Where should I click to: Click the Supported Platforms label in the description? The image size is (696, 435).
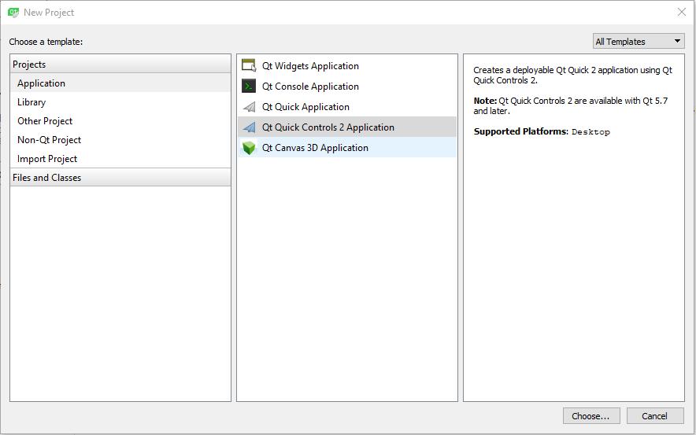pyautogui.click(x=520, y=131)
